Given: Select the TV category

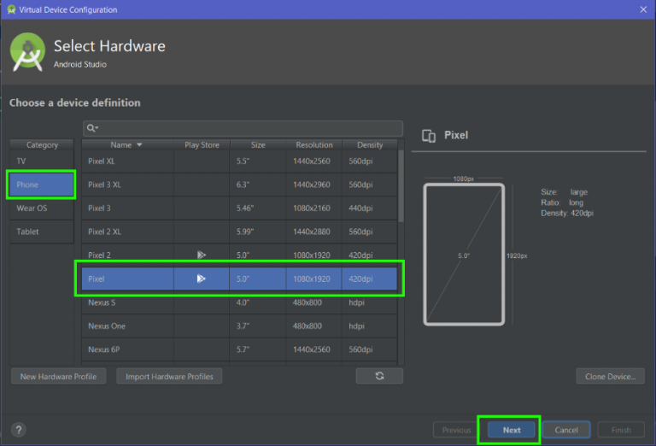Looking at the screenshot, I should pyautogui.click(x=42, y=161).
